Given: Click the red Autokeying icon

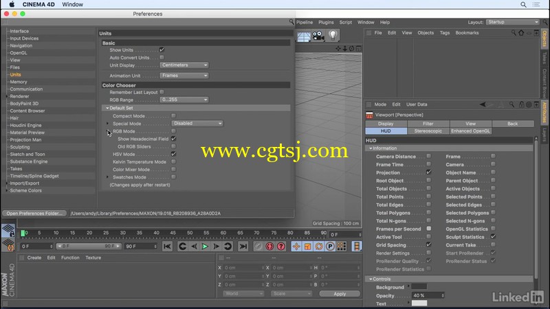Looking at the screenshot, I should [x=269, y=247].
